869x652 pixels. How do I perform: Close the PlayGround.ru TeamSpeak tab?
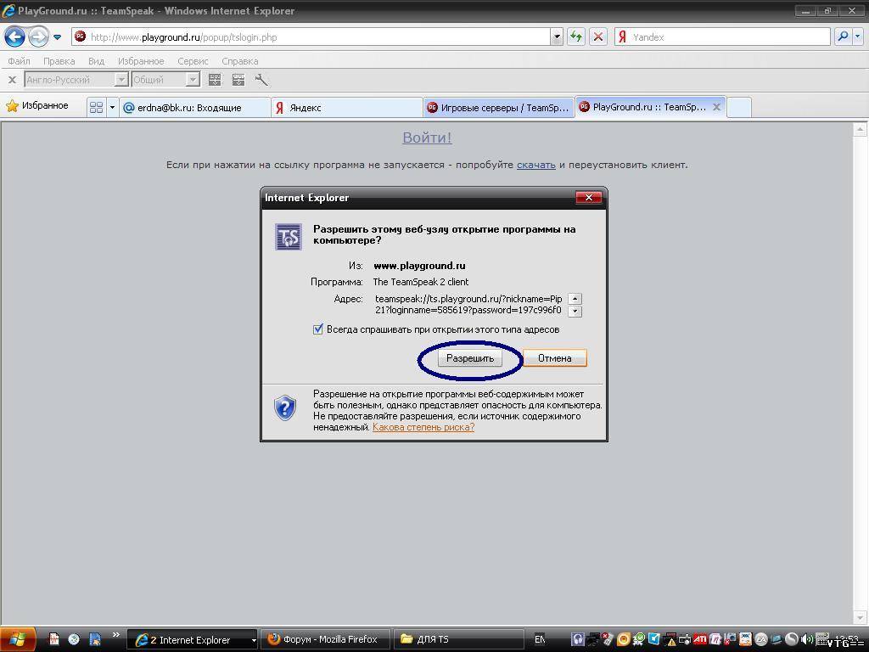[716, 107]
